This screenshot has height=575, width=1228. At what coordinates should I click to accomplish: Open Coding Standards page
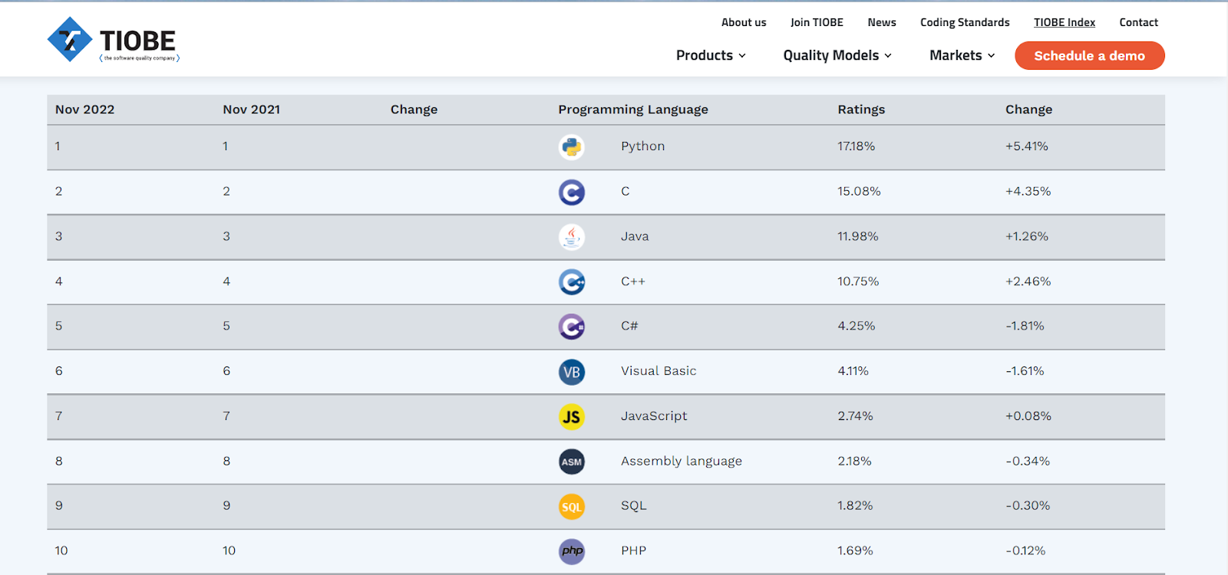(965, 22)
